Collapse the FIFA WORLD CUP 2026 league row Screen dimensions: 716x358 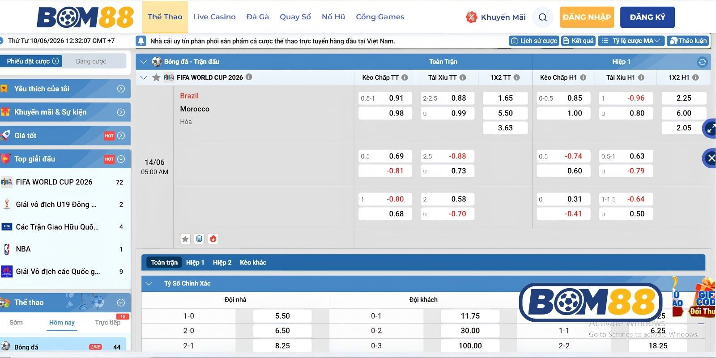tap(144, 77)
